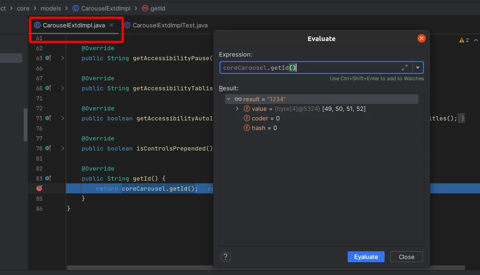The width and height of the screenshot is (480, 275).
Task: Click the Close button
Action: click(406, 257)
